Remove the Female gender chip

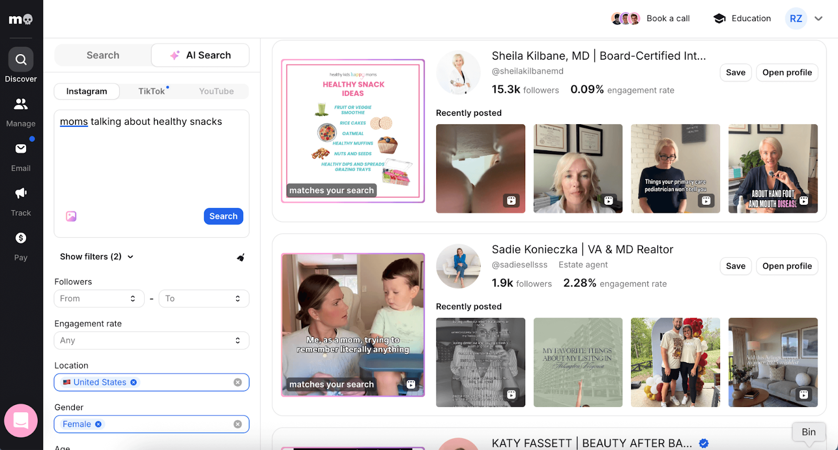pyautogui.click(x=98, y=424)
